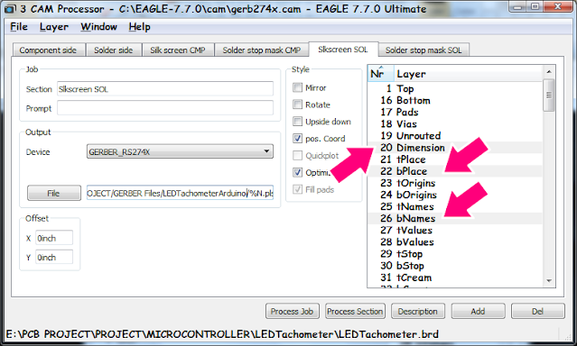
Task: Minimize the CAM Processor window
Action: 518,6
